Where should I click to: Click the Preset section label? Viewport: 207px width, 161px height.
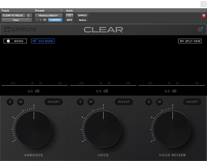coord(40,11)
